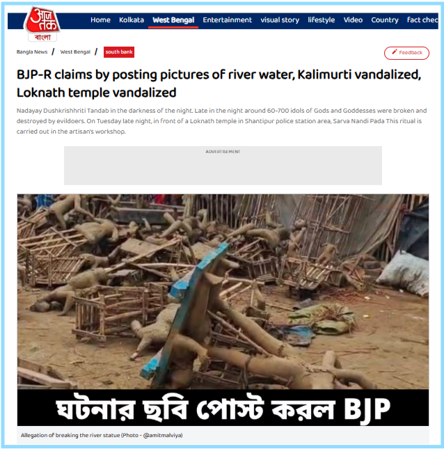
Task: Click the West Bengal breadcrumb link
Action: (75, 52)
